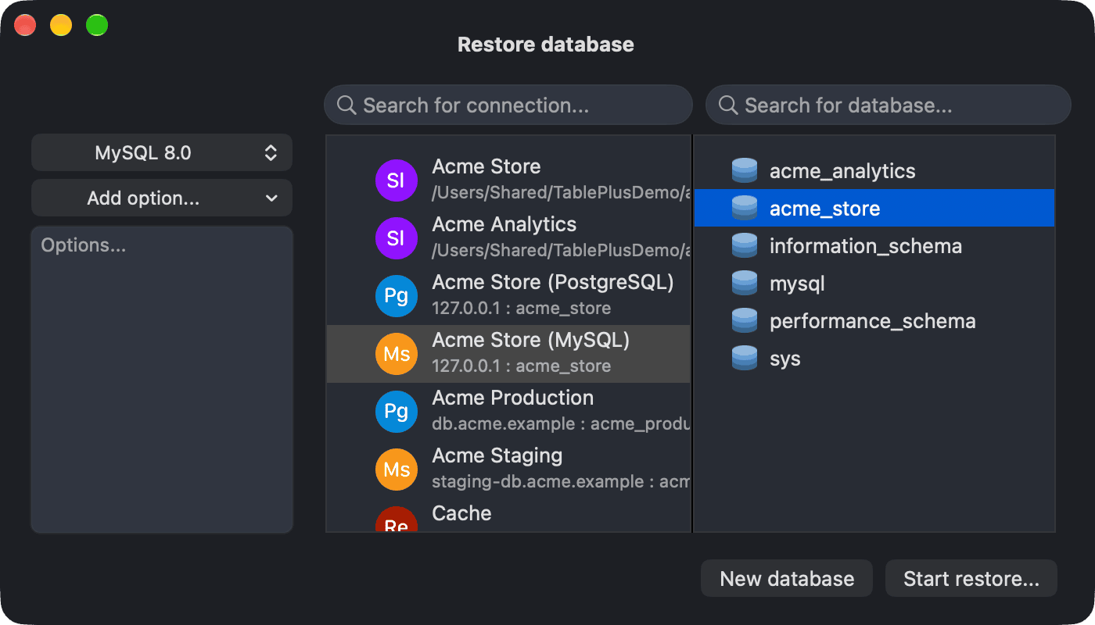Image resolution: width=1095 pixels, height=625 pixels.
Task: Select the Acme Staging connection name
Action: [497, 455]
